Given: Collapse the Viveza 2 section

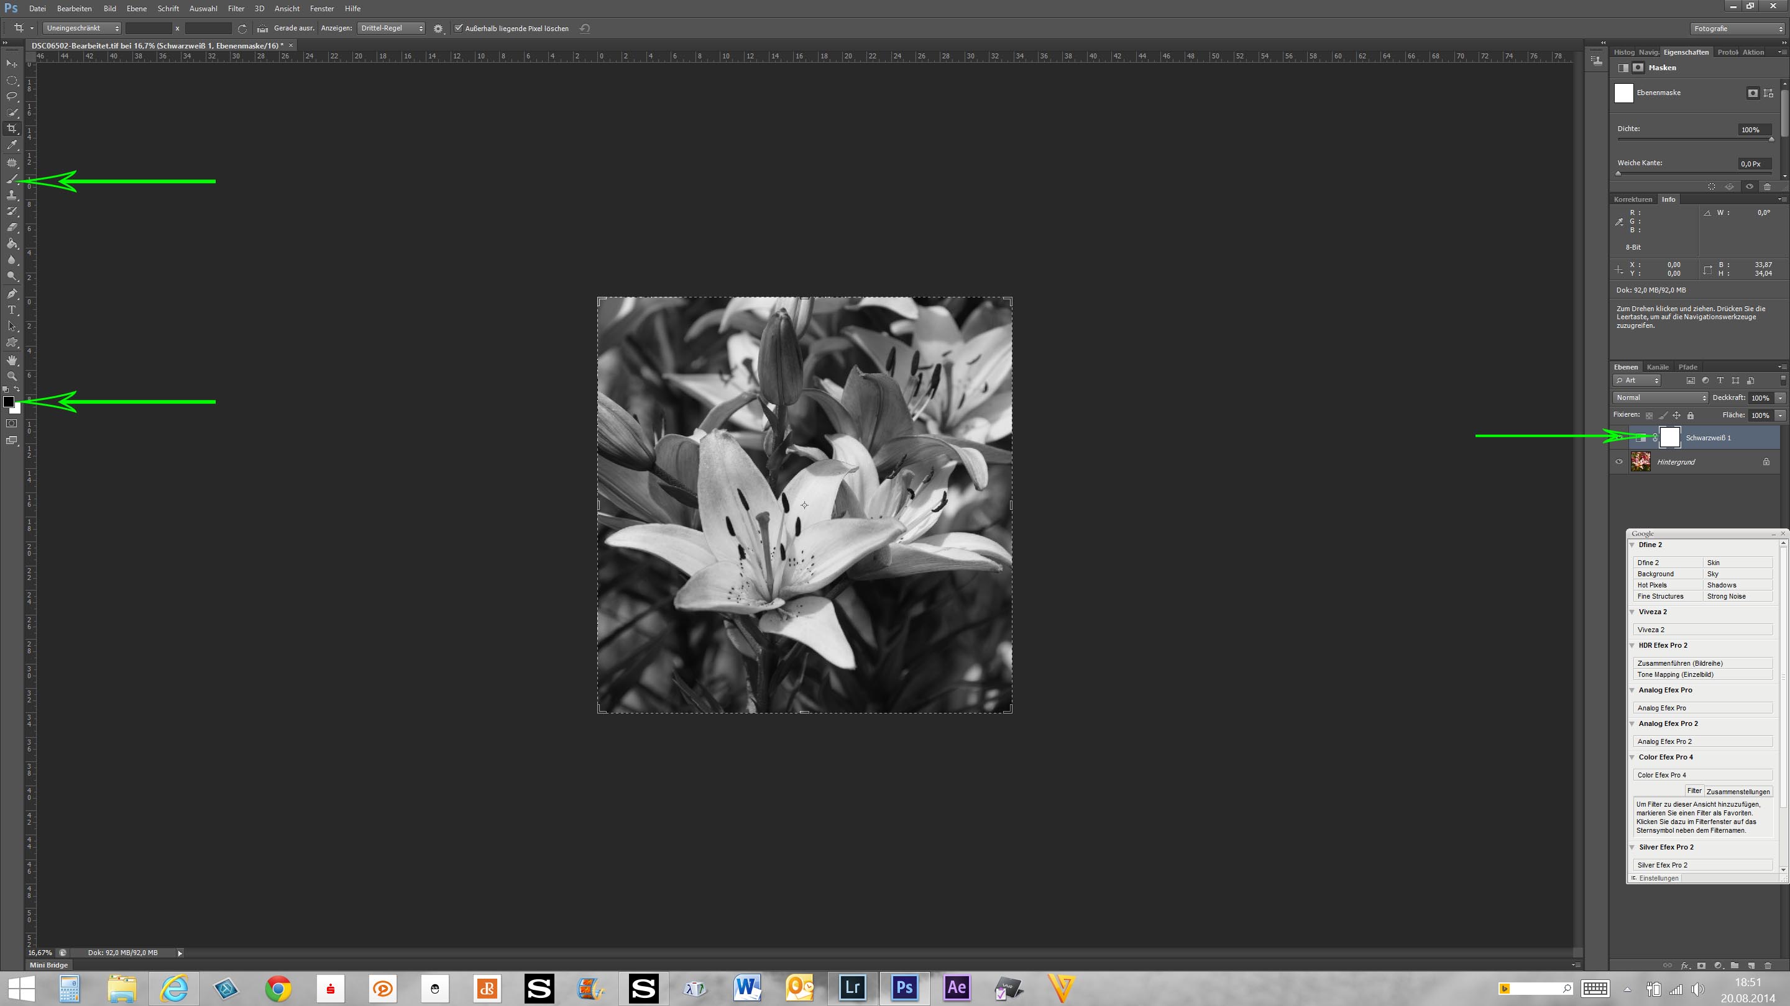Looking at the screenshot, I should (1633, 612).
